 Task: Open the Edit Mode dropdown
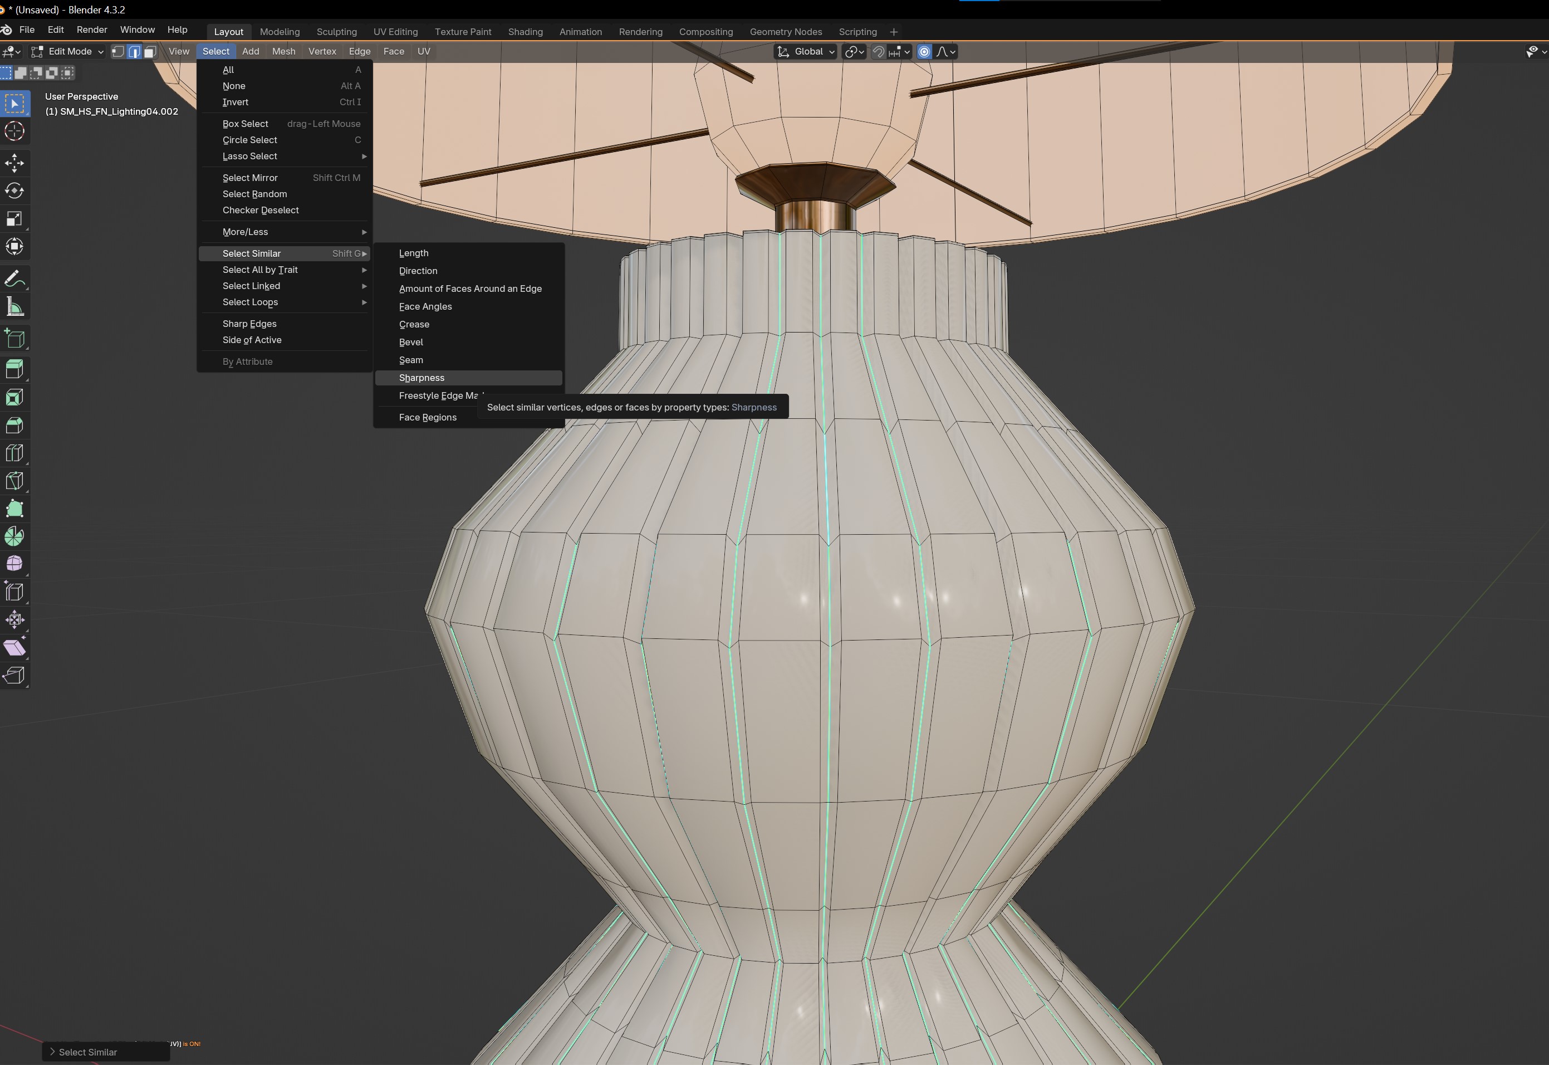67,51
